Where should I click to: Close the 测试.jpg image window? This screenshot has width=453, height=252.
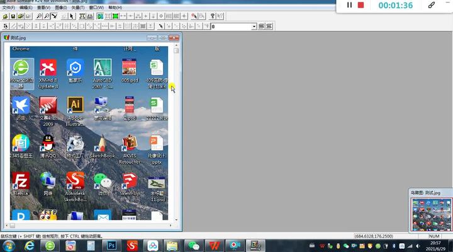tap(174, 38)
